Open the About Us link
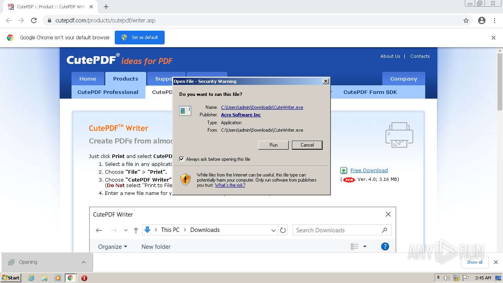 pos(390,56)
